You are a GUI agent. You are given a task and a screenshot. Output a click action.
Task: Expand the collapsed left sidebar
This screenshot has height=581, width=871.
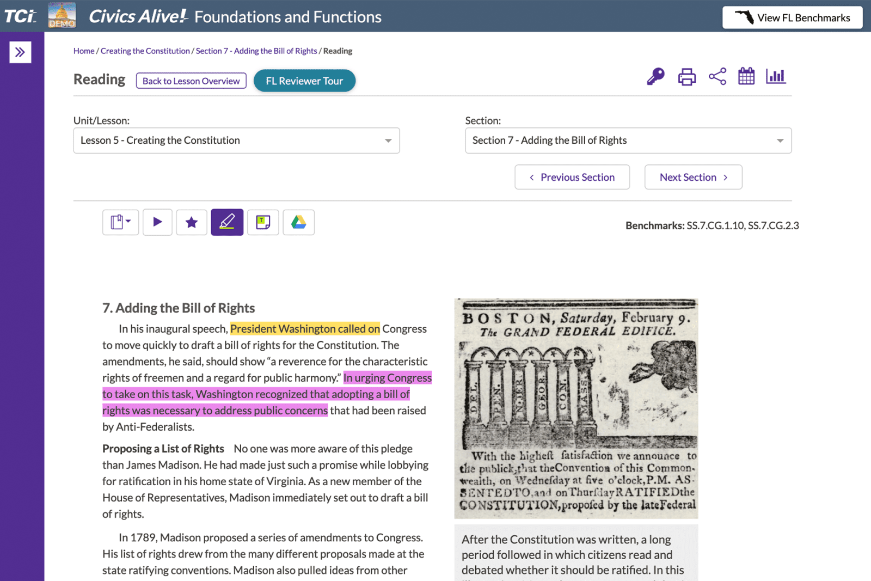[20, 52]
